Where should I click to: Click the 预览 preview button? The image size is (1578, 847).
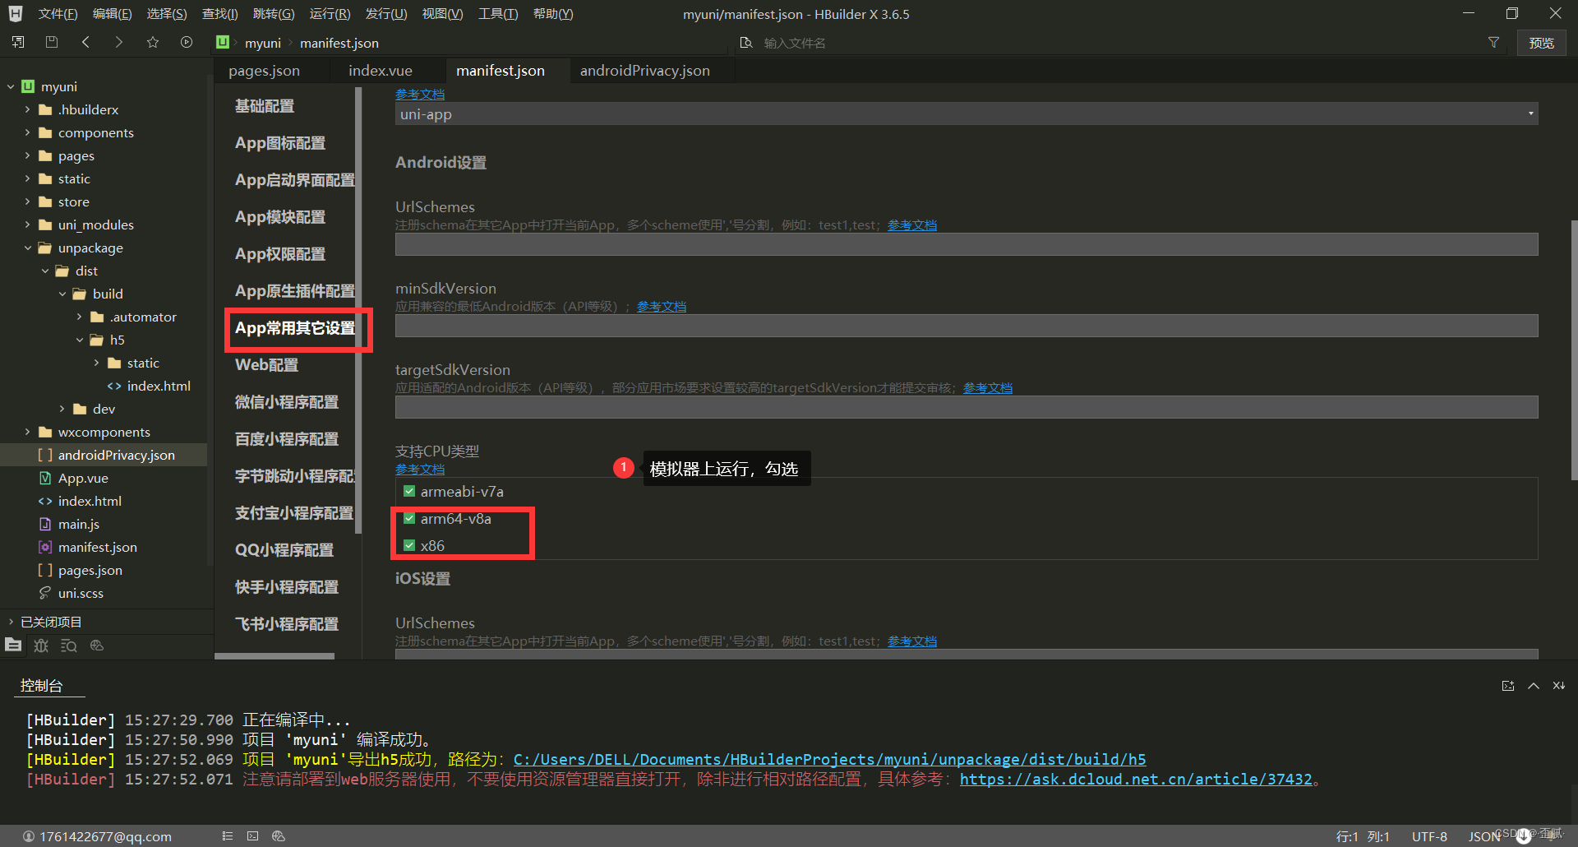pos(1541,43)
